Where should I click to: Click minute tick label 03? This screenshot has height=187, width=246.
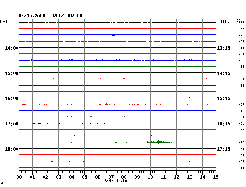59,177
